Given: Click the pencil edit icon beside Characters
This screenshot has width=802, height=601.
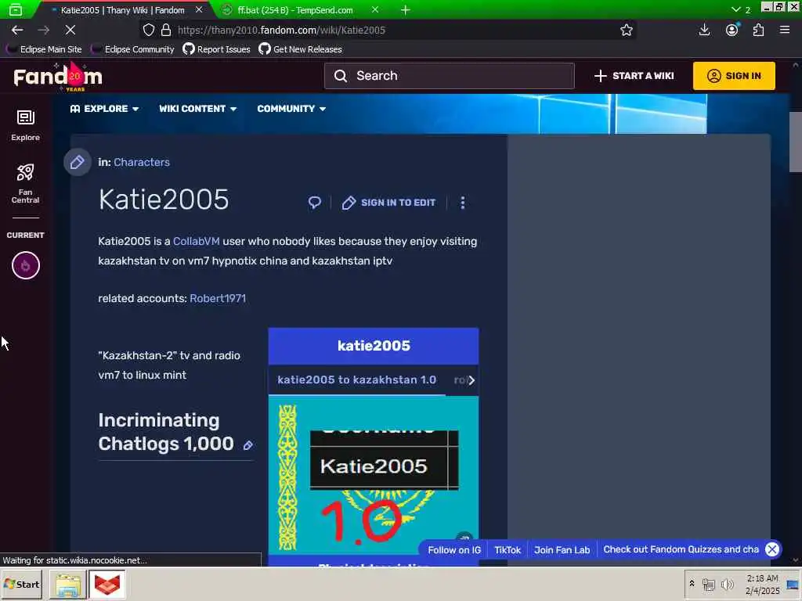Looking at the screenshot, I should click(x=78, y=163).
